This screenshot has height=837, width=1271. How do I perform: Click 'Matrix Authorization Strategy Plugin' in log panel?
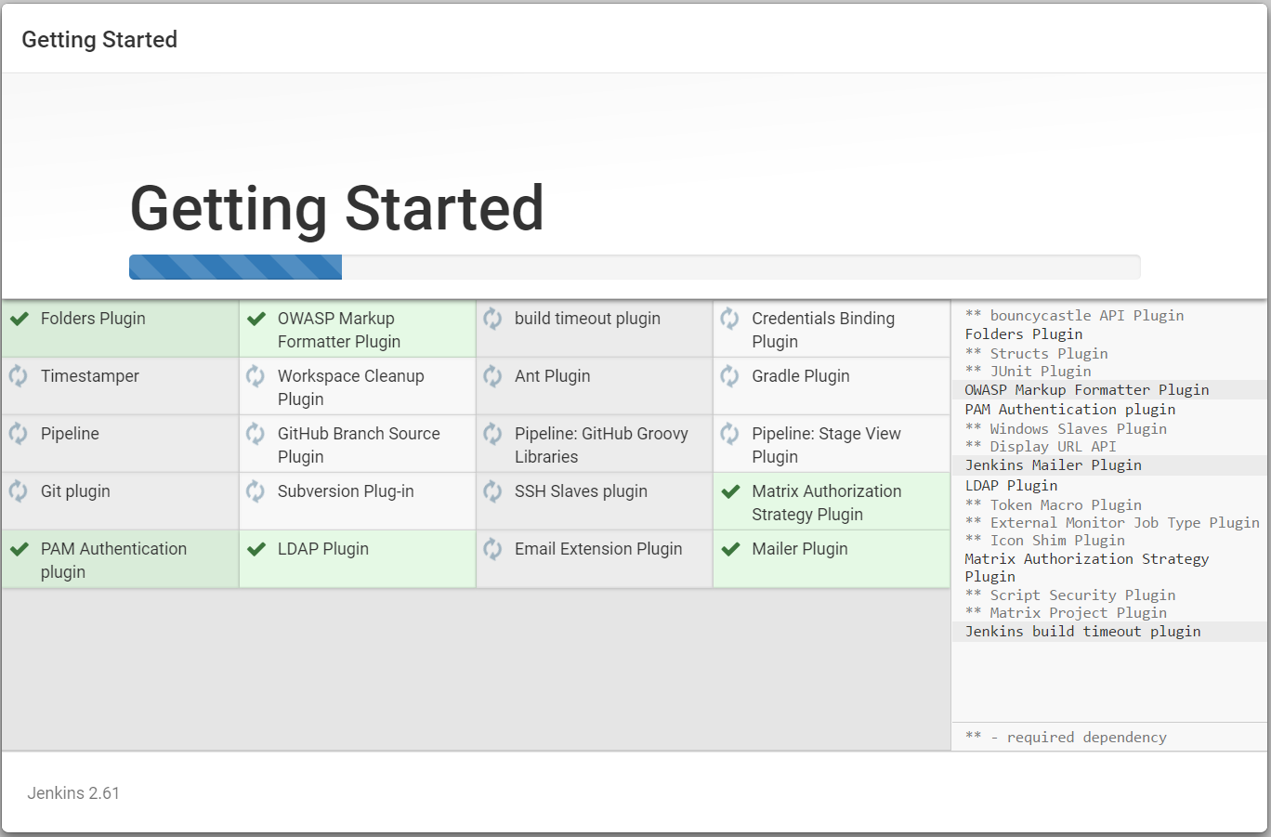tap(1087, 568)
